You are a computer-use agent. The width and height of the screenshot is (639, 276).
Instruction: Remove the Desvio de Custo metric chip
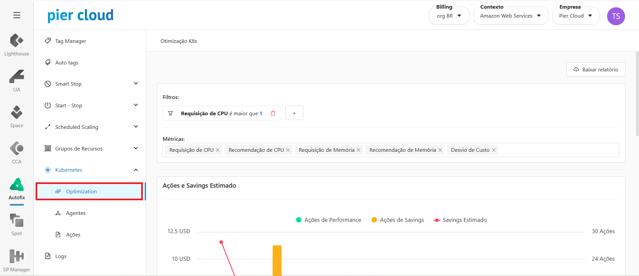pos(494,150)
